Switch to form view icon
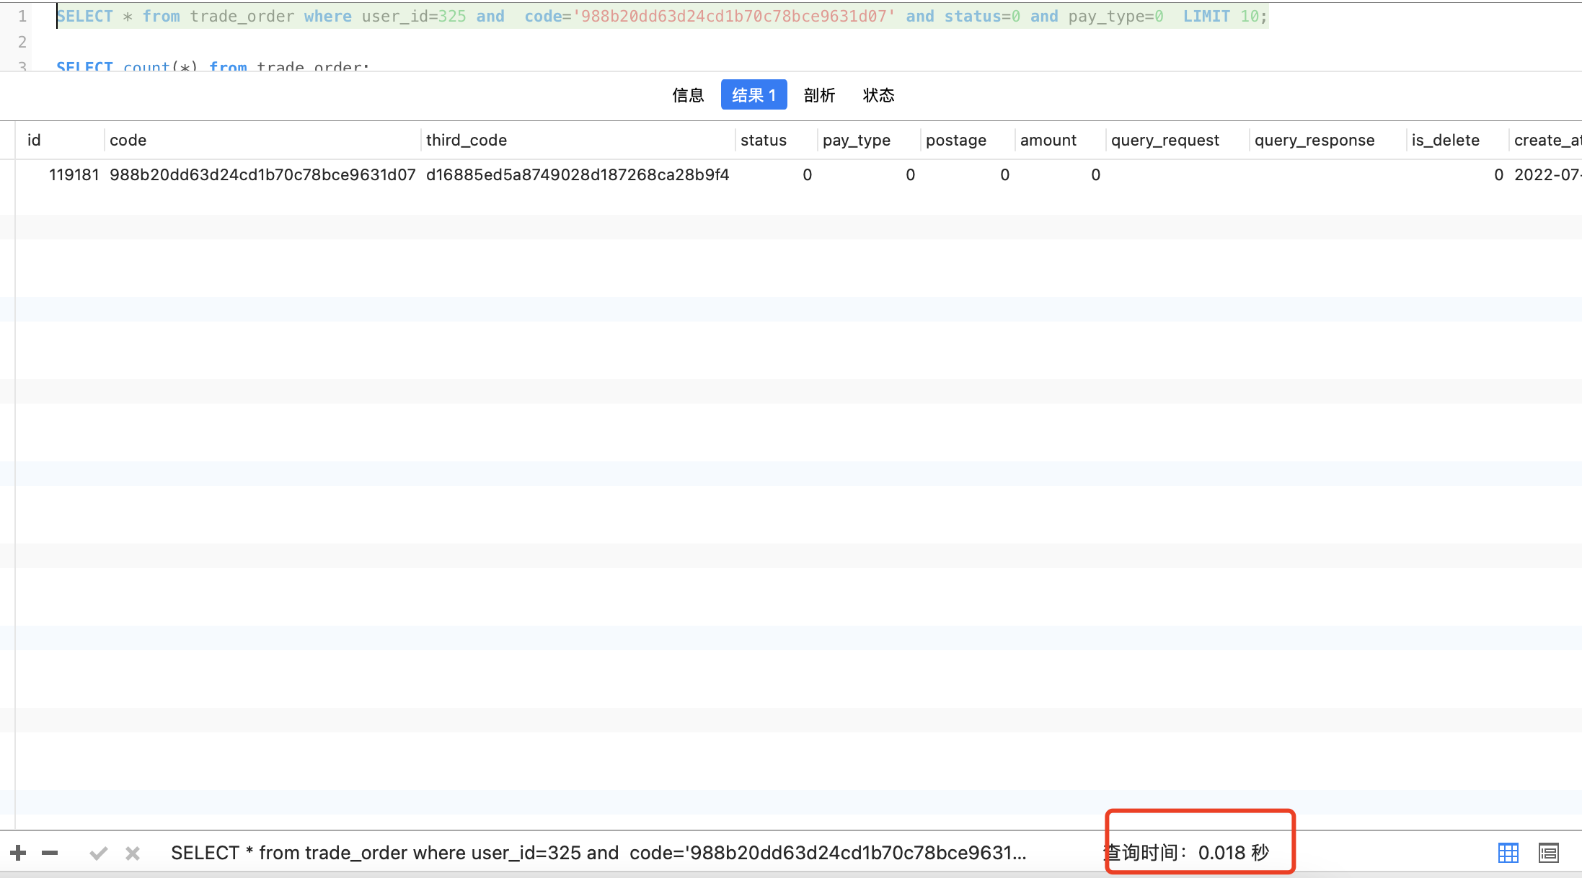This screenshot has width=1582, height=878. point(1549,853)
